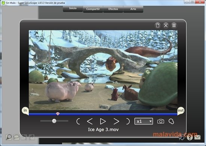Open help with the question mark icon
The image size is (206, 146).
190,137
